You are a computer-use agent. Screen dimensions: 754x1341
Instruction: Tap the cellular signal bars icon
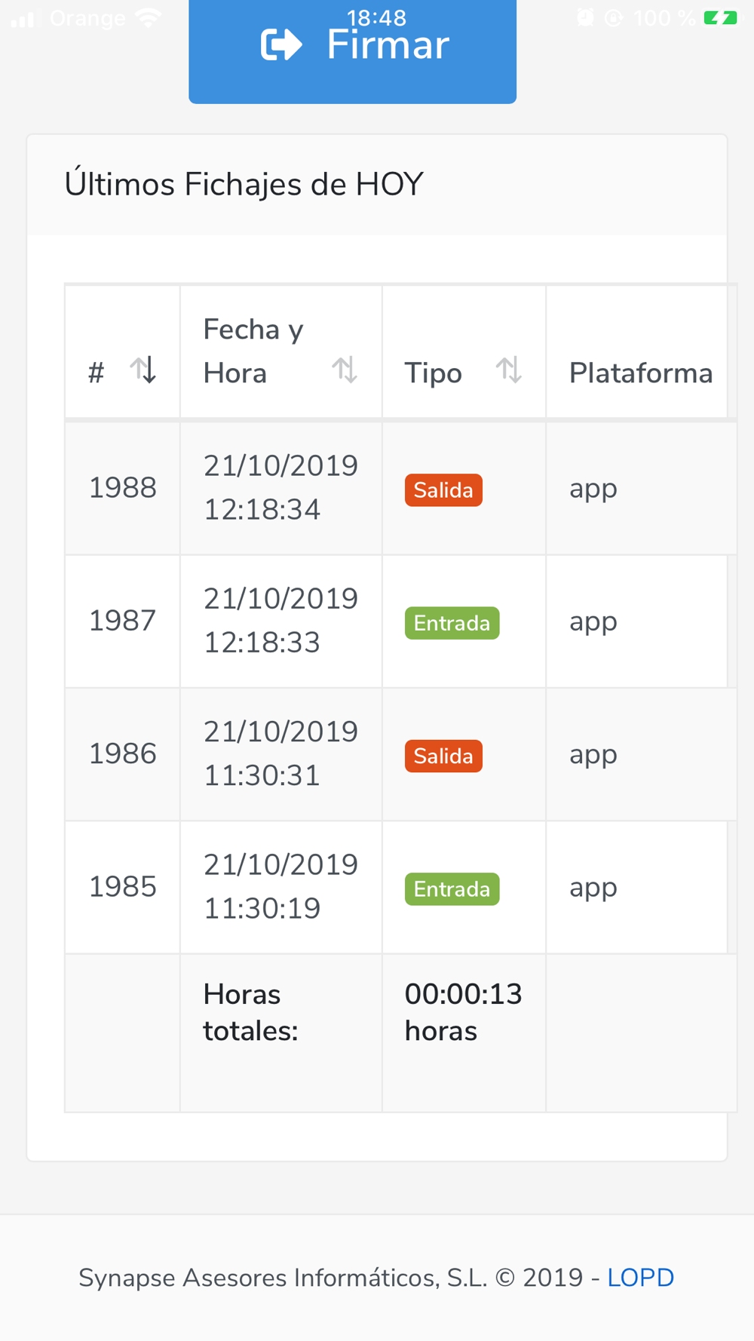[23, 19]
